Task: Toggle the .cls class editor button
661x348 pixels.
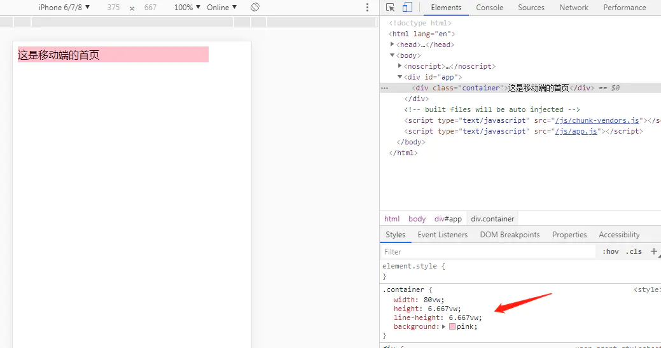Action: pyautogui.click(x=634, y=251)
